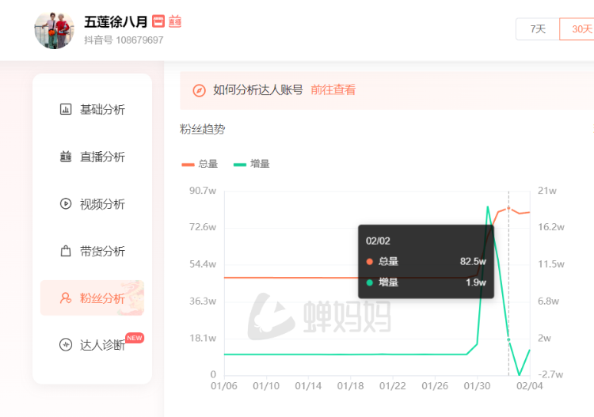Click the username 五莲徐八月
Image resolution: width=594 pixels, height=417 pixels.
point(116,22)
